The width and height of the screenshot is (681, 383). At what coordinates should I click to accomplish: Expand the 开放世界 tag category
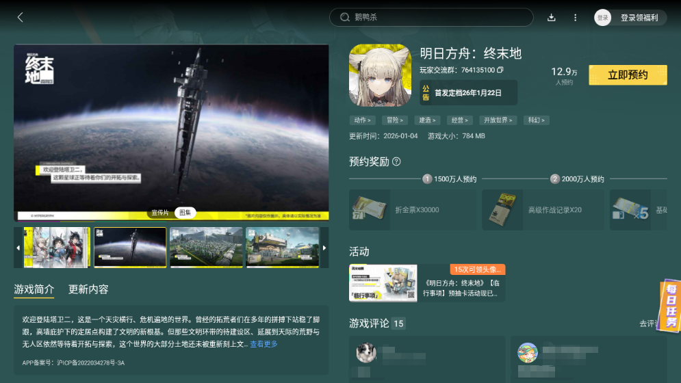point(497,120)
